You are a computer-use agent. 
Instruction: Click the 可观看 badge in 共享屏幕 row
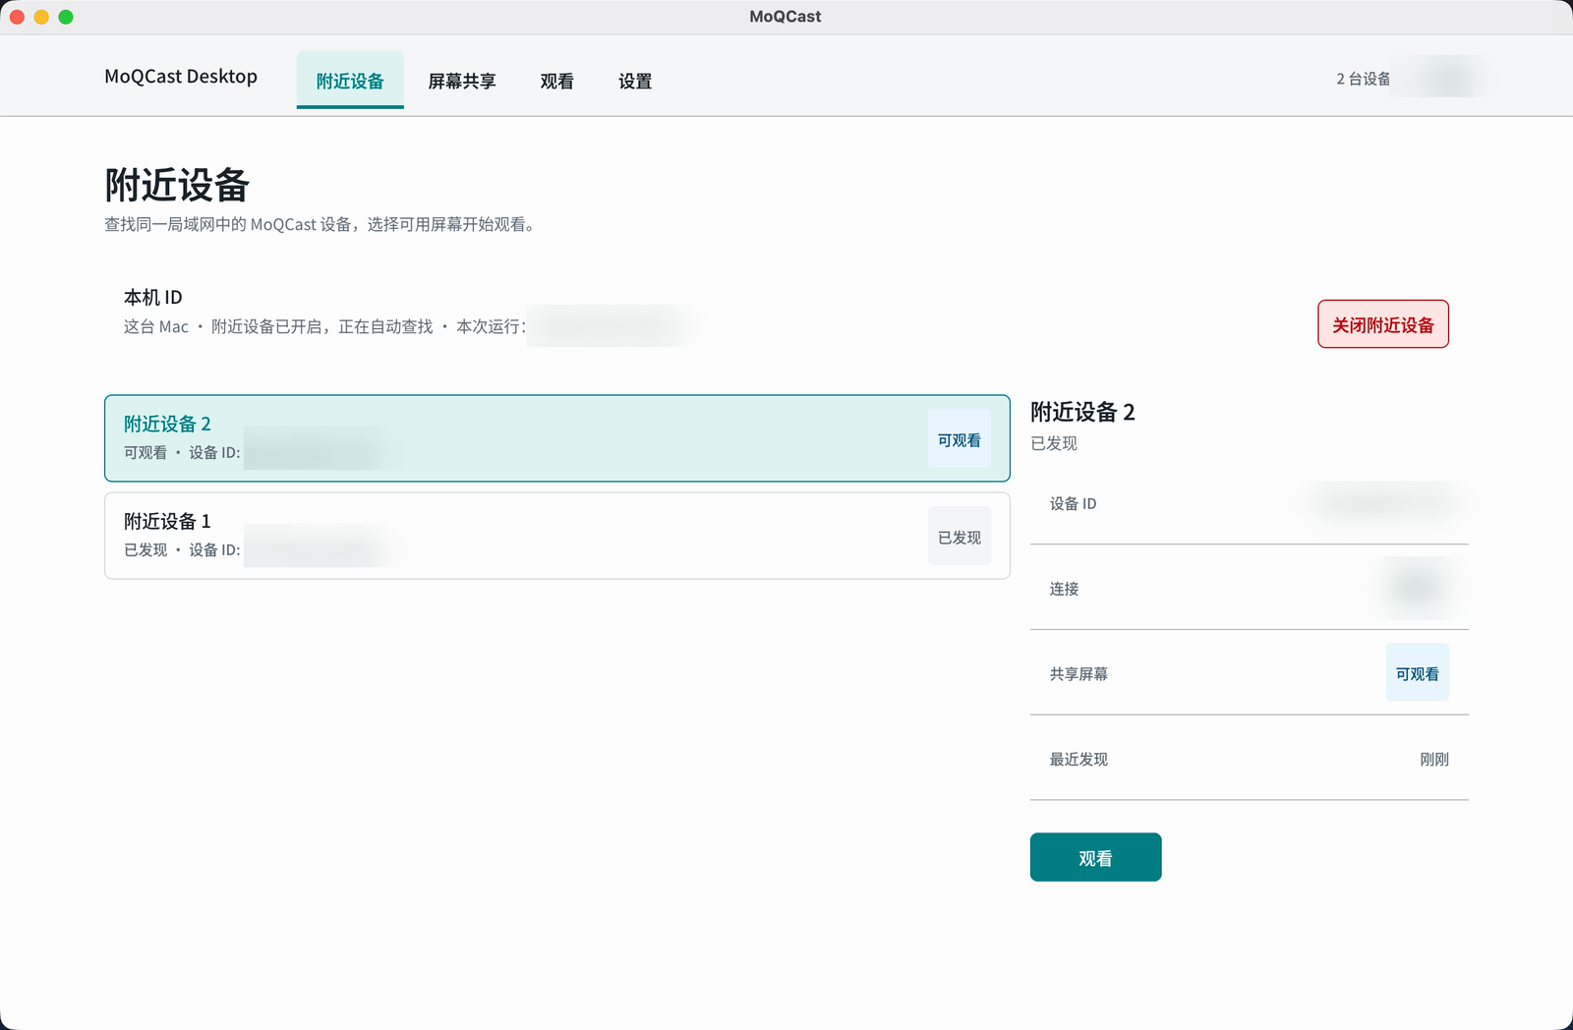[1417, 673]
